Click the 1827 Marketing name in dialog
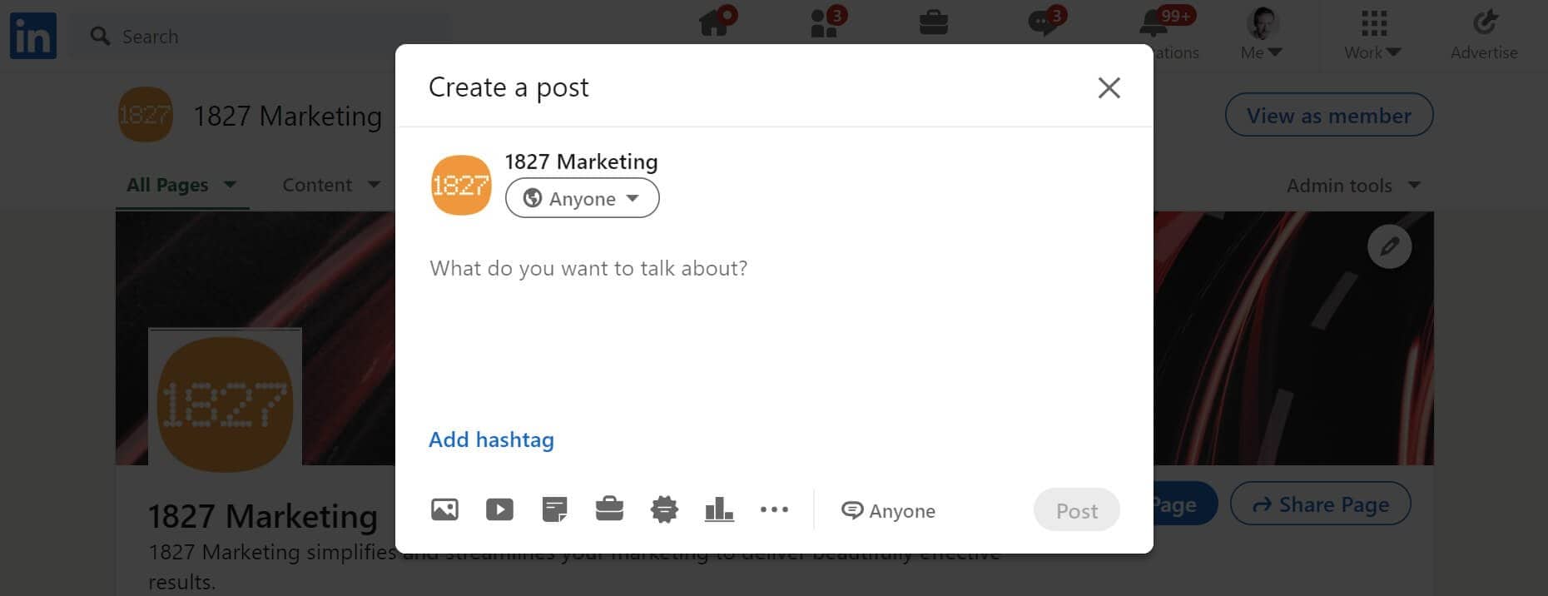 [x=581, y=161]
